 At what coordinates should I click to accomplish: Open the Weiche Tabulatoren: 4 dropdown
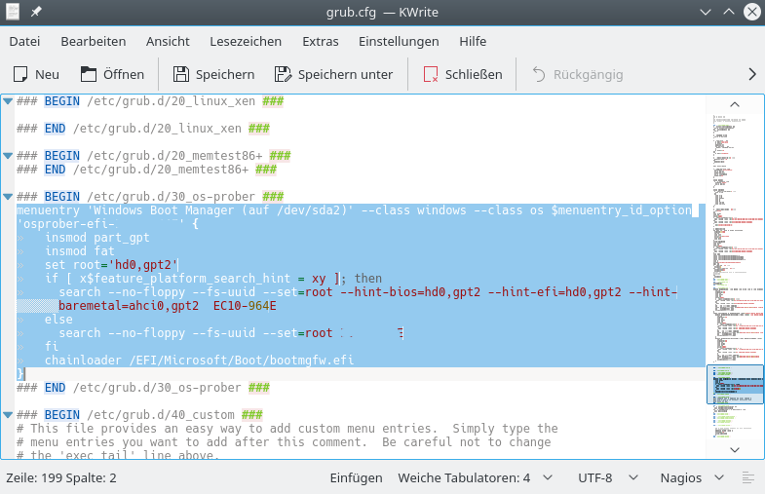coord(476,477)
